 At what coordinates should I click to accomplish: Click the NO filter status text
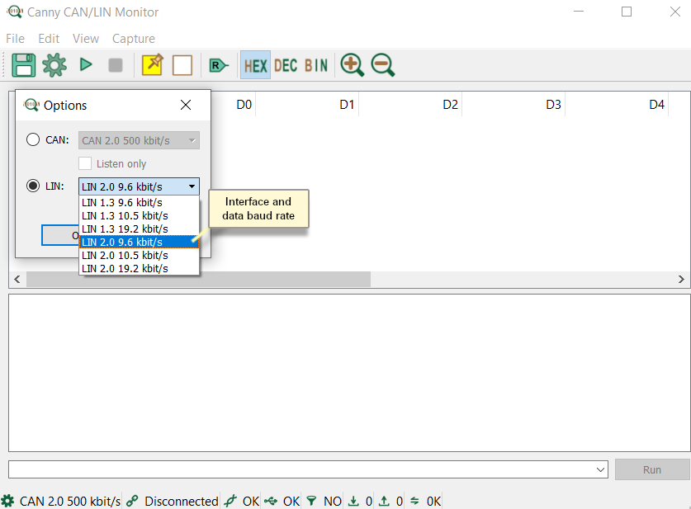click(x=332, y=501)
